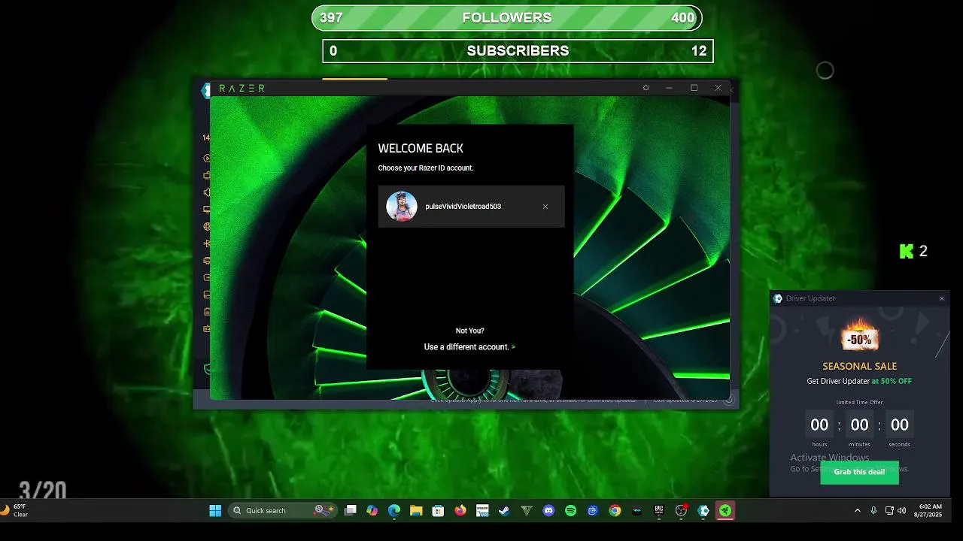Click 'Use a different account' link
The image size is (963, 541).
(469, 347)
